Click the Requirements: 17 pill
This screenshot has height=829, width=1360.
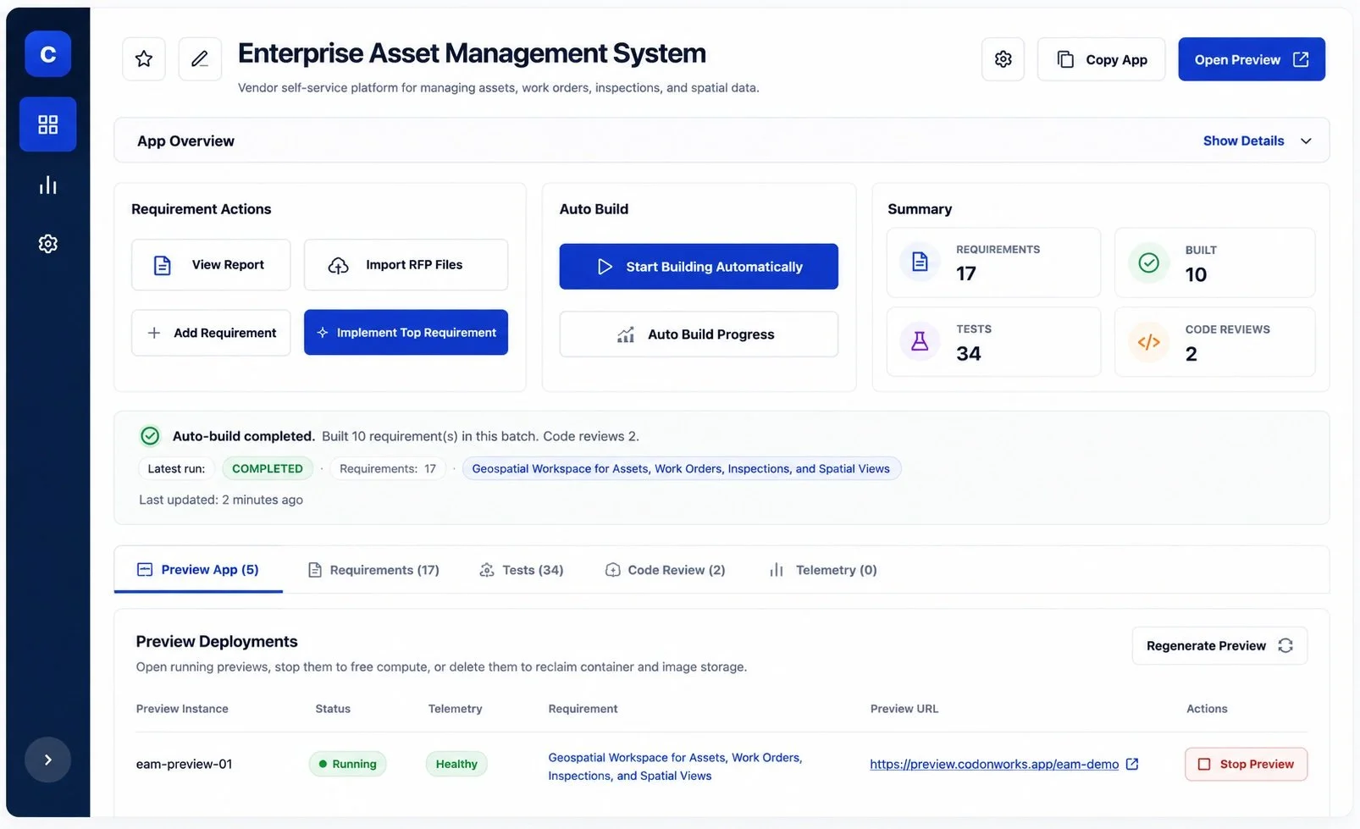pyautogui.click(x=388, y=468)
